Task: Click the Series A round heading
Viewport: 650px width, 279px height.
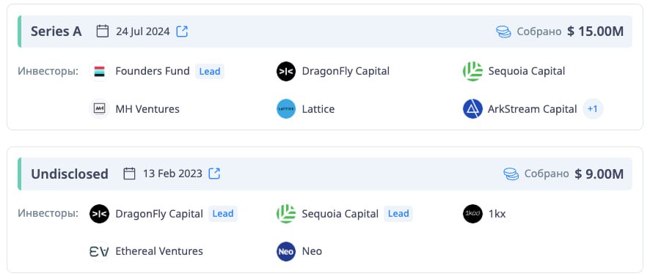Action: point(56,31)
